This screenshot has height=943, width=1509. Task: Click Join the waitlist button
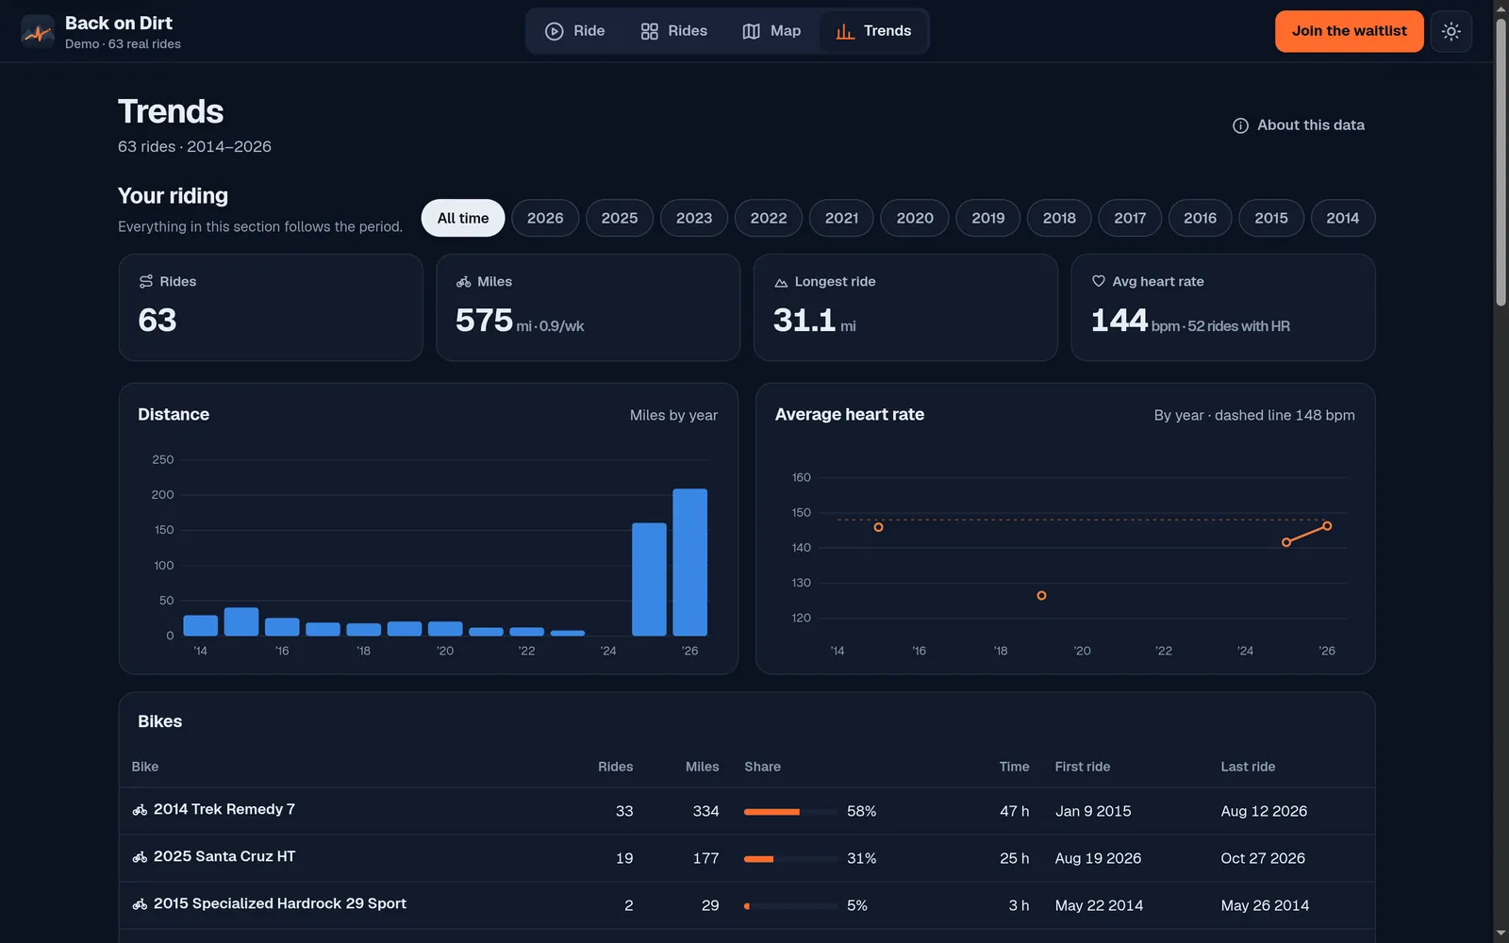tap(1350, 31)
